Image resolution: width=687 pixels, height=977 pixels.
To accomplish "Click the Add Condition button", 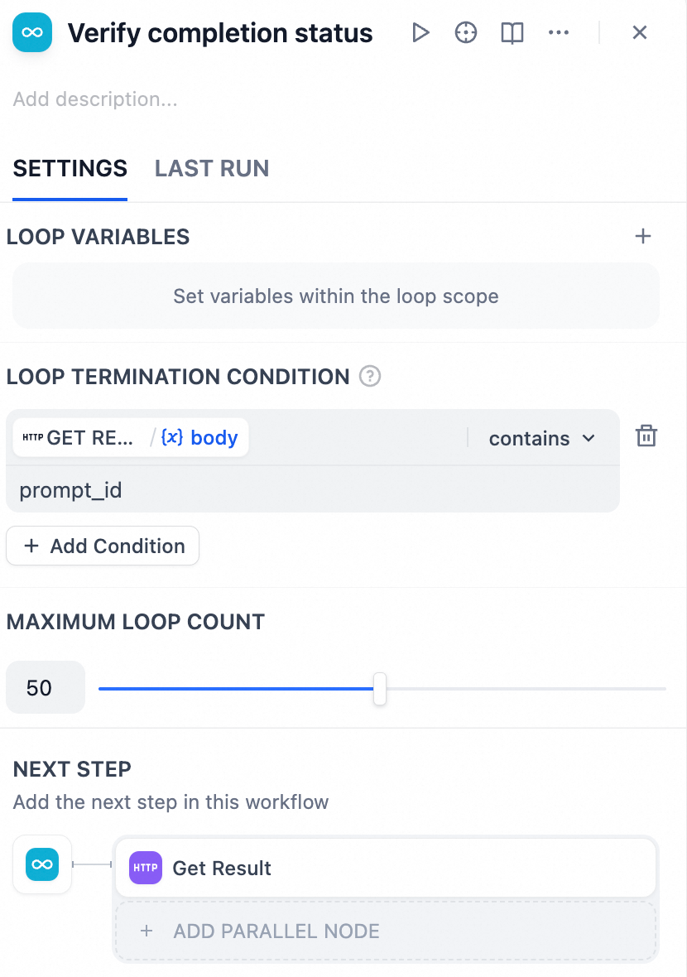I will point(103,546).
